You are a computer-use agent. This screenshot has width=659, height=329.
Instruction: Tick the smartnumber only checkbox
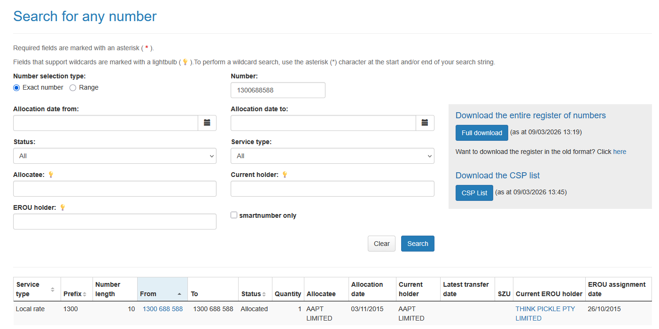coord(234,215)
